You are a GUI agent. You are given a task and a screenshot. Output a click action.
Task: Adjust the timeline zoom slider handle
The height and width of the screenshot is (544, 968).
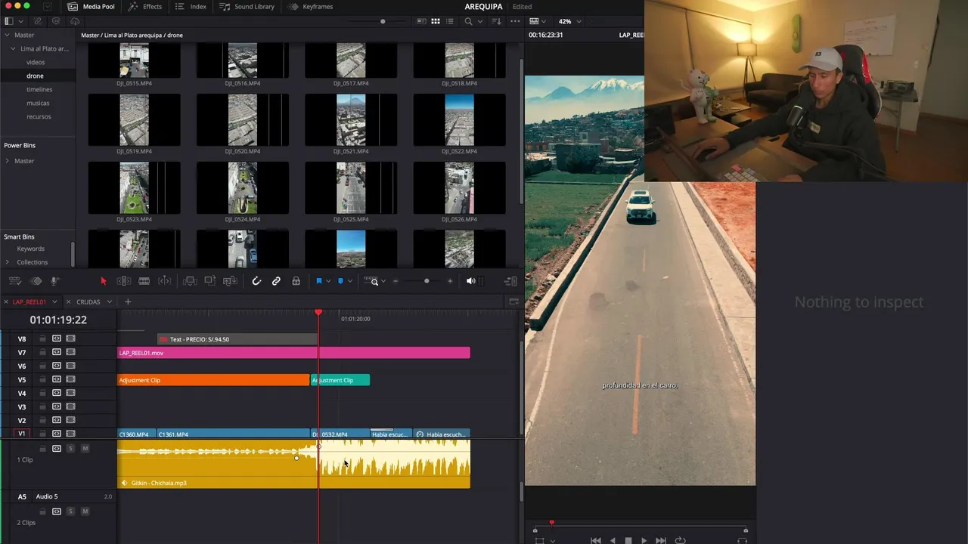427,281
